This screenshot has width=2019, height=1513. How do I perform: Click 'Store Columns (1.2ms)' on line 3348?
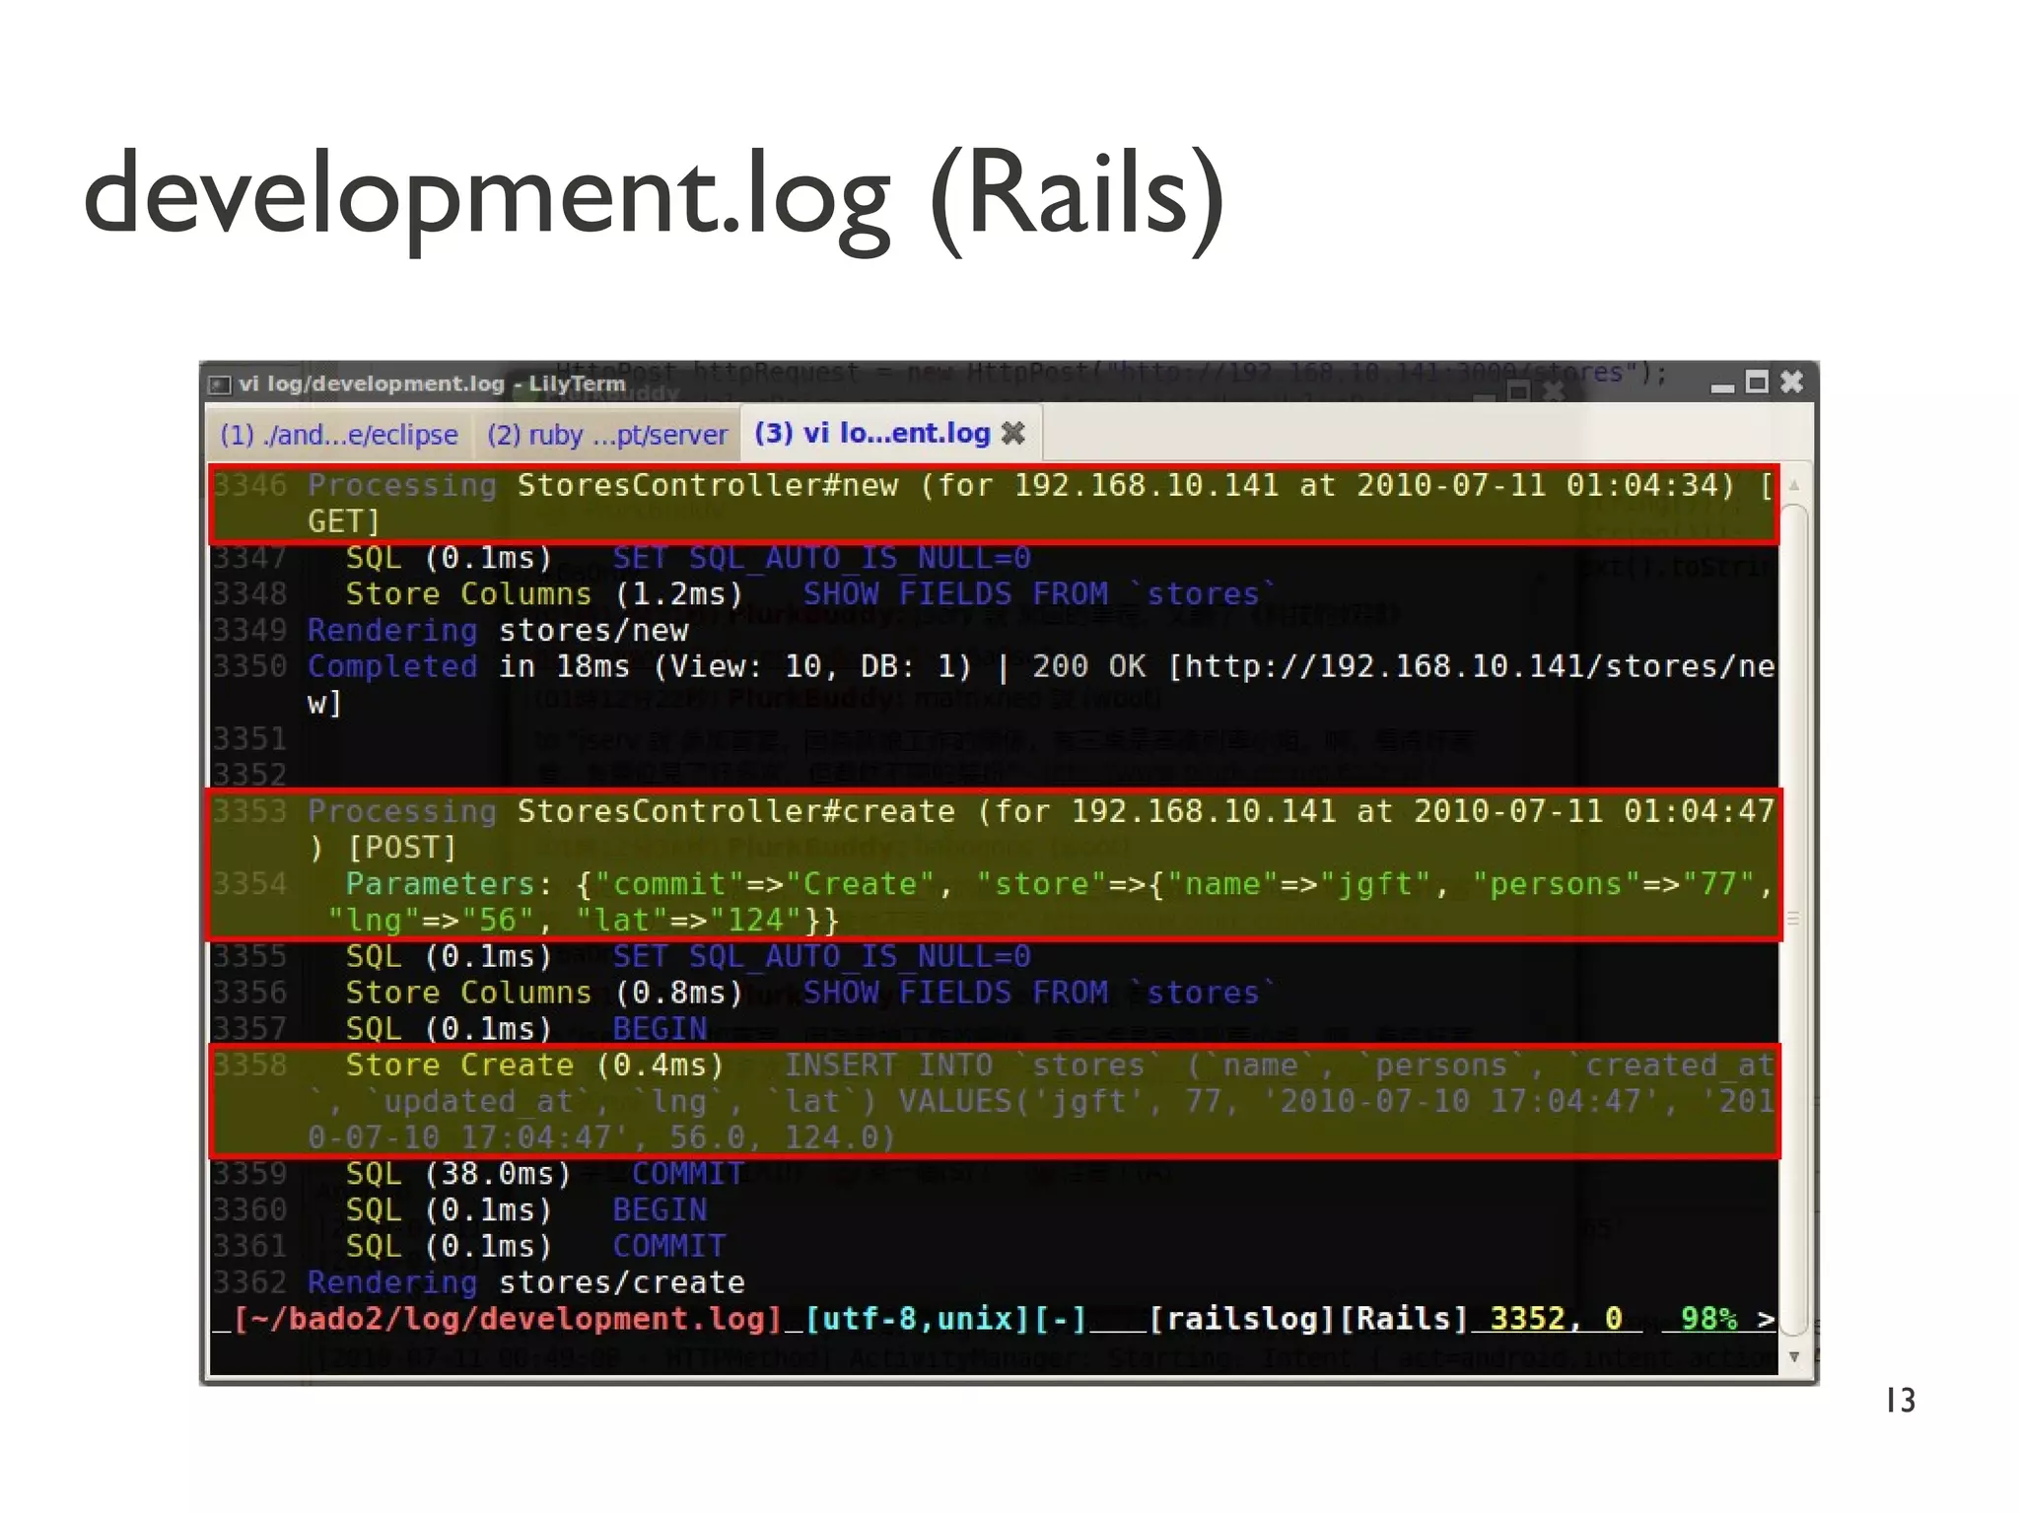tap(544, 594)
